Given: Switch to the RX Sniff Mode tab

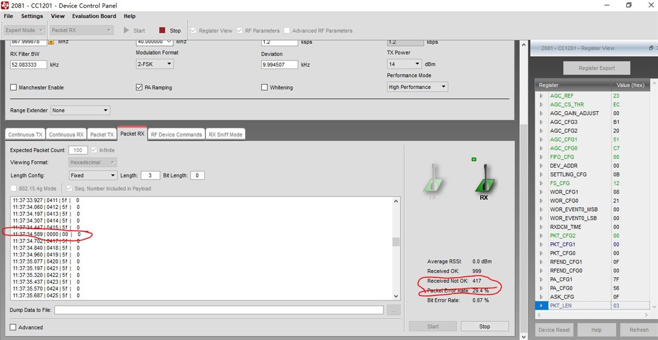Looking at the screenshot, I should click(x=225, y=134).
